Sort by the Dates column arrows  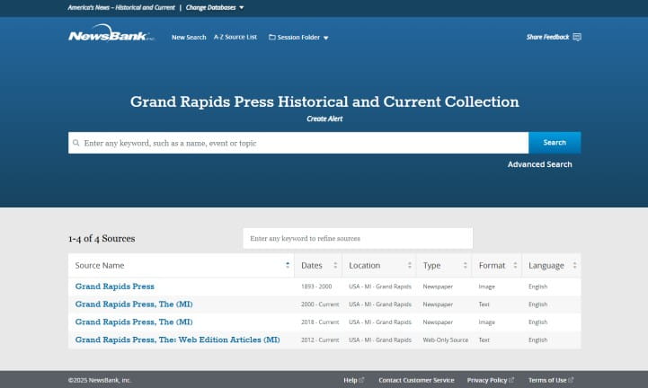(x=335, y=265)
